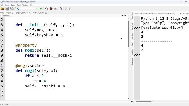This screenshot has width=189, height=106.
Task: Click the editor vertical scrollbar thumb
Action: coord(128,34)
